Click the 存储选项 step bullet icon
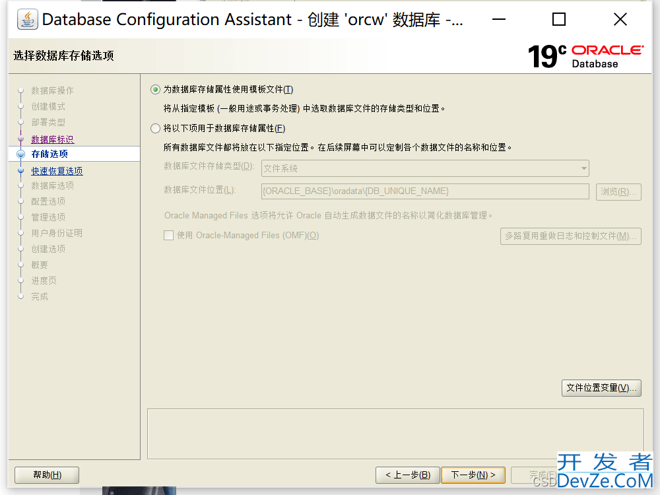The height and width of the screenshot is (495, 660). (20, 154)
